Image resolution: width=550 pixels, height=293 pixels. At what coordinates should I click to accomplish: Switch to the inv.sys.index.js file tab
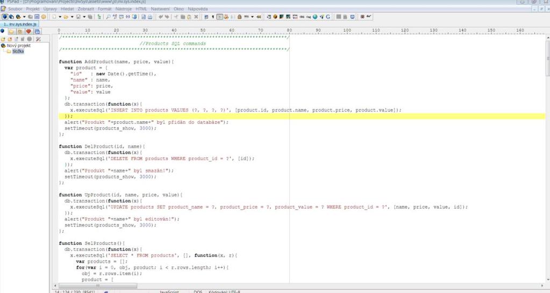[20, 24]
